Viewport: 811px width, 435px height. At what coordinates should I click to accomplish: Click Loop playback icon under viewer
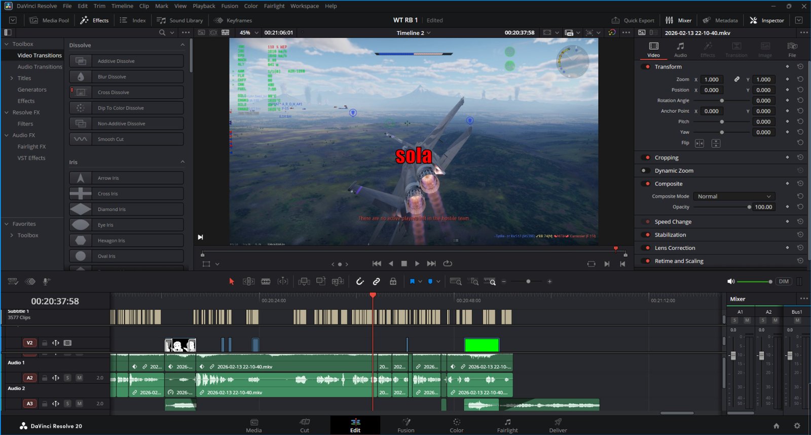point(448,263)
